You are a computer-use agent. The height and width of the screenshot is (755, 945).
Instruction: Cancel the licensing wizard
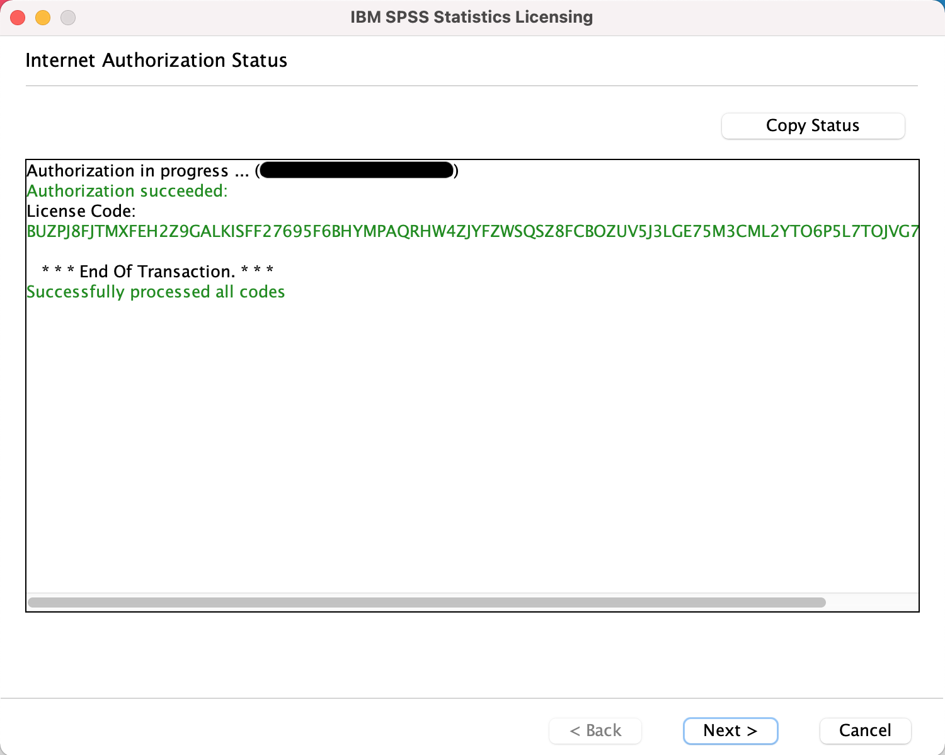[865, 730]
